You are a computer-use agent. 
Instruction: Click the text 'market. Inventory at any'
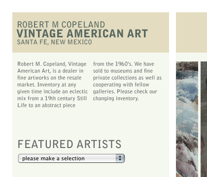[x=47, y=85]
